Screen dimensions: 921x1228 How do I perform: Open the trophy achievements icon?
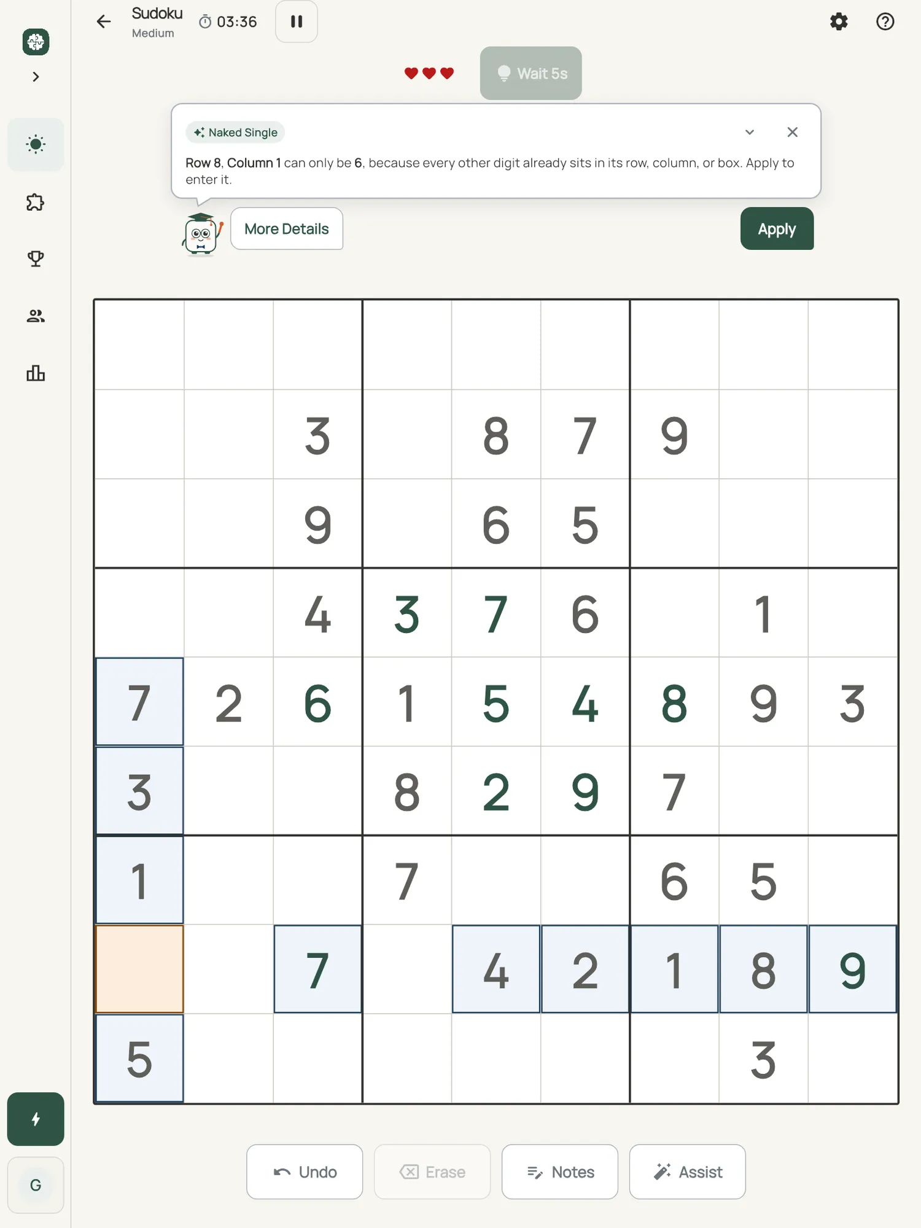coord(36,258)
